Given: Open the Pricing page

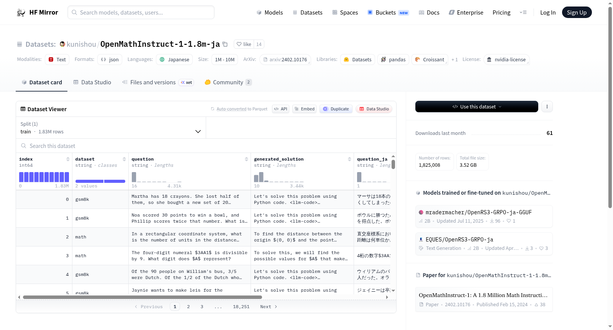Looking at the screenshot, I should point(502,13).
